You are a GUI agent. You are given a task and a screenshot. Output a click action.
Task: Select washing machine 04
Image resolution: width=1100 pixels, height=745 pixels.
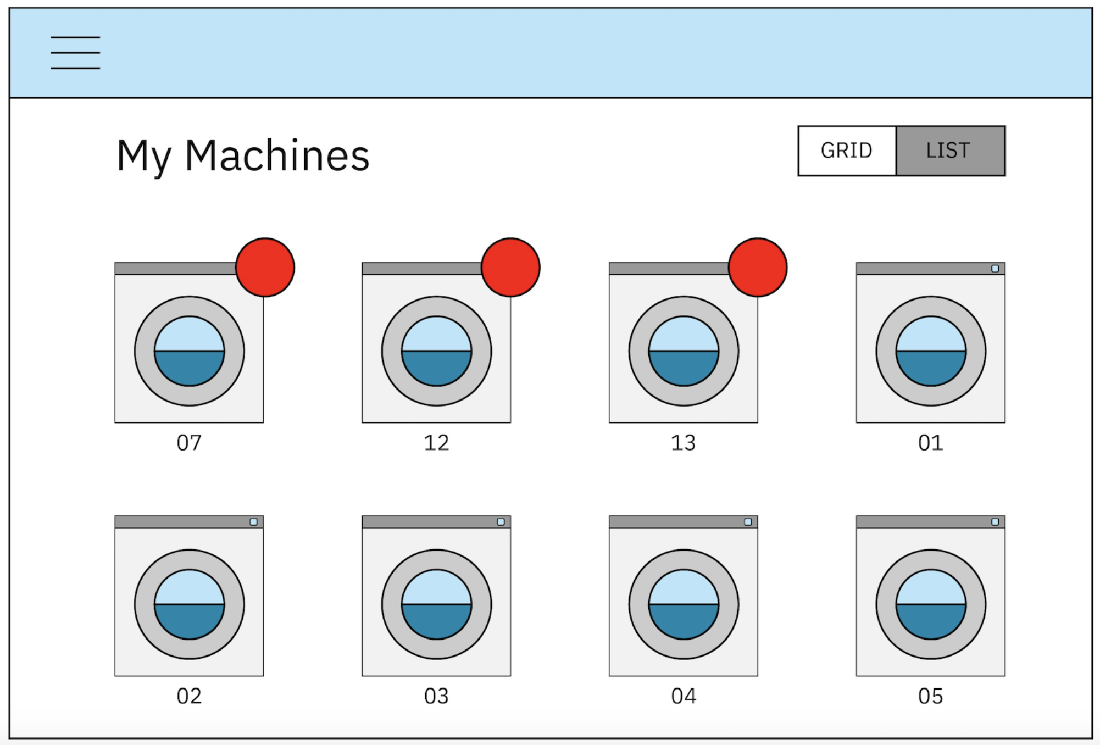click(684, 604)
